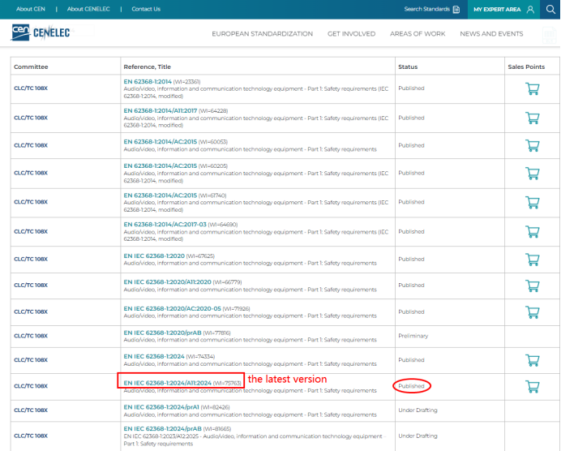561x451 pixels.
Task: Open the Areas of Work menu
Action: pos(418,34)
